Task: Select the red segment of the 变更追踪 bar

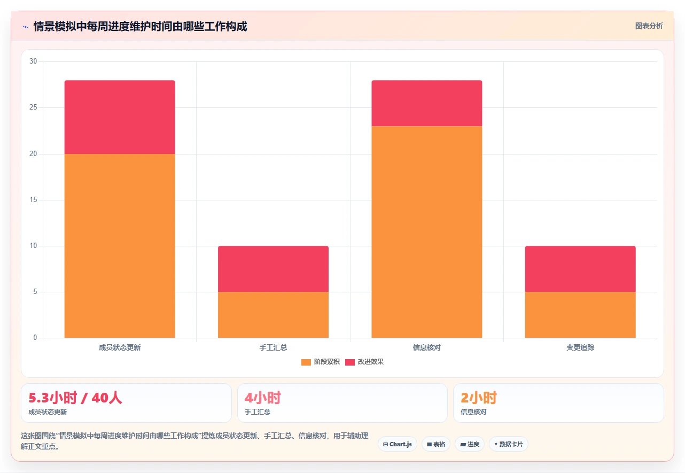Action: pyautogui.click(x=580, y=269)
